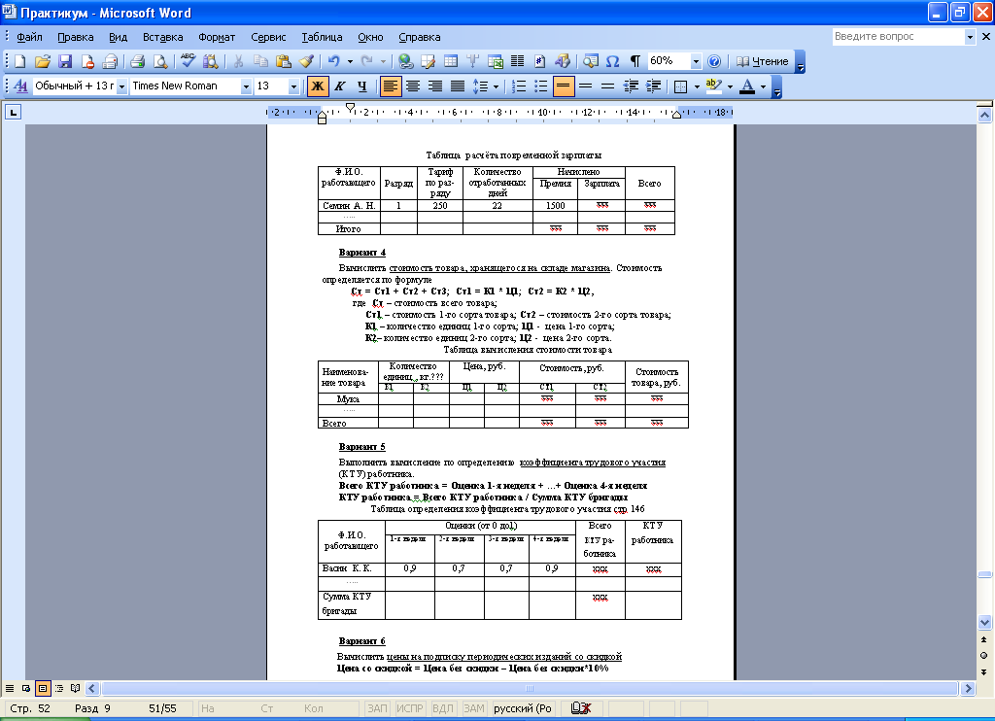
Task: Toggle left text alignment
Action: pos(391,86)
